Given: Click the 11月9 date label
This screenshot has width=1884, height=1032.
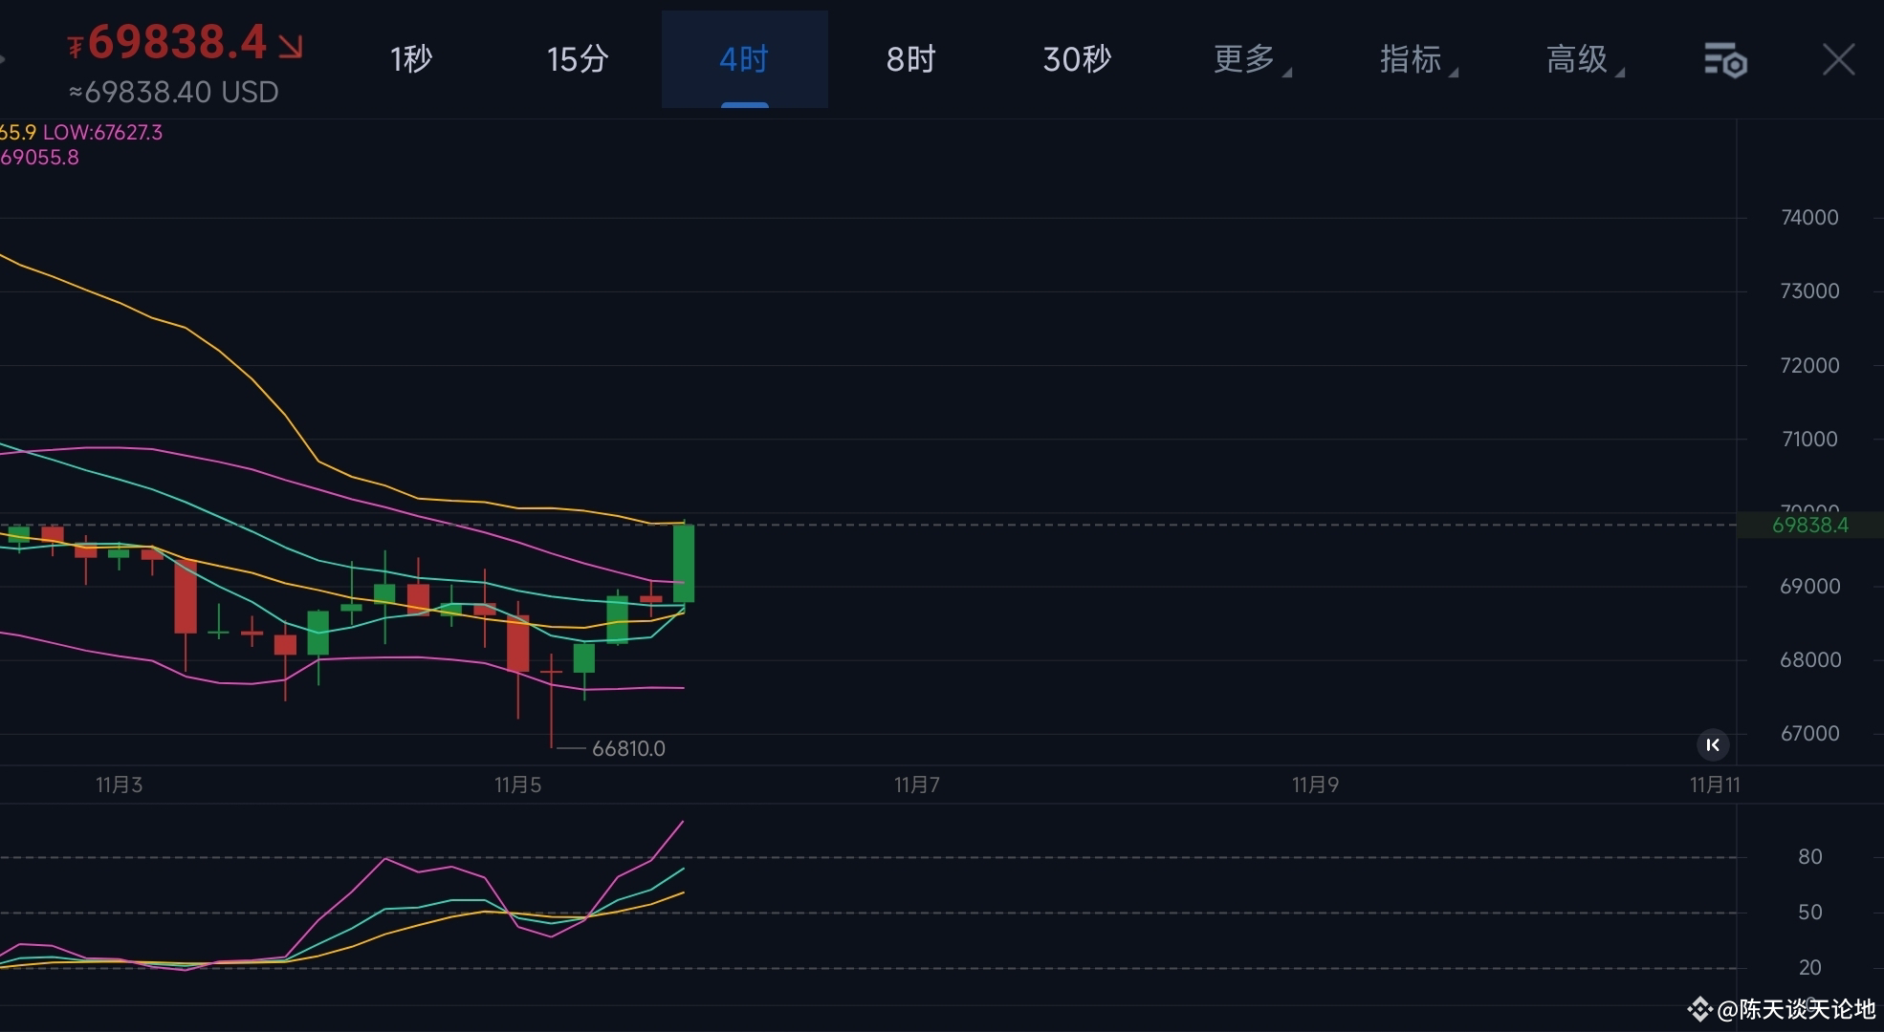Looking at the screenshot, I should point(1315,785).
